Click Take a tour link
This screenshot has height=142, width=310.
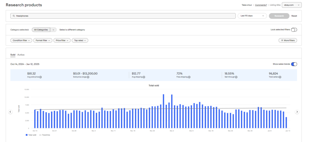click(x=247, y=5)
